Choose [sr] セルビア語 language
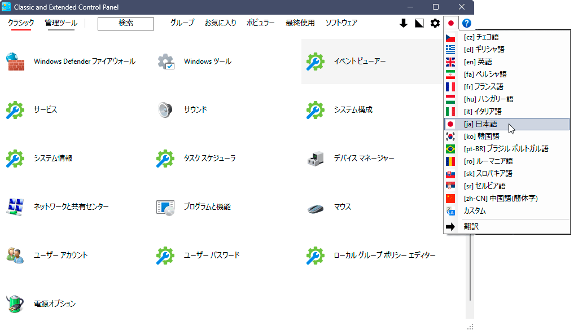Screen dimensions: 587x330 507,186
